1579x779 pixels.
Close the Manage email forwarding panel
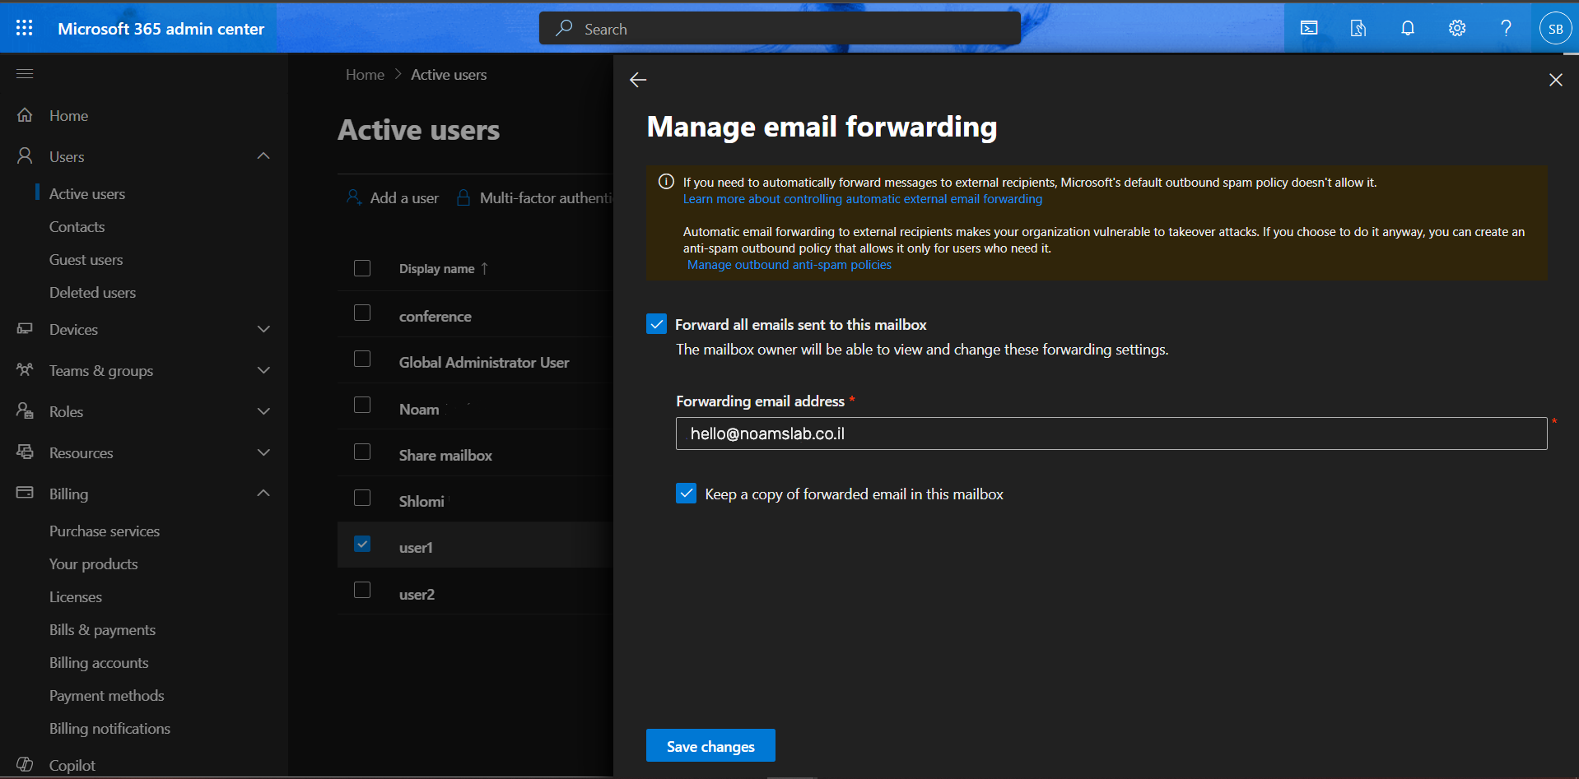point(1555,80)
